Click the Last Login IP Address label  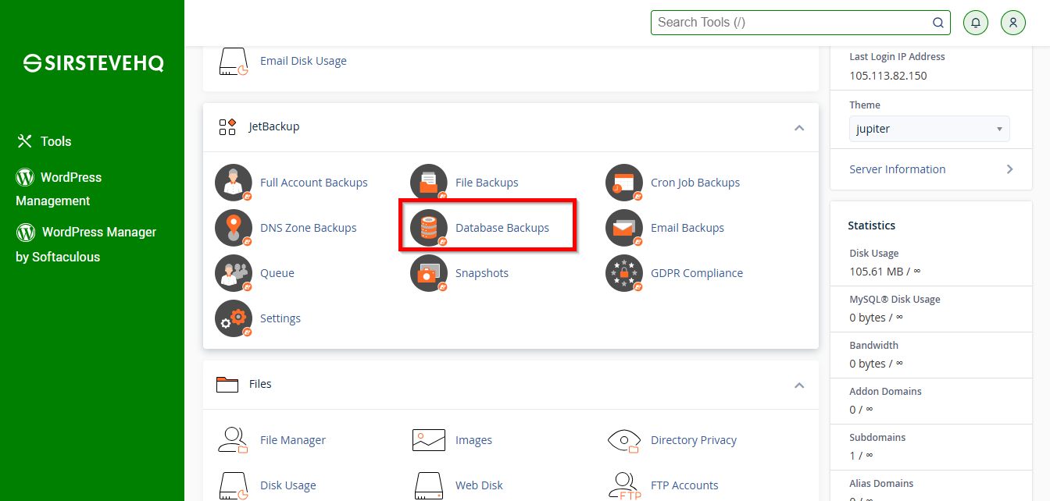(897, 57)
